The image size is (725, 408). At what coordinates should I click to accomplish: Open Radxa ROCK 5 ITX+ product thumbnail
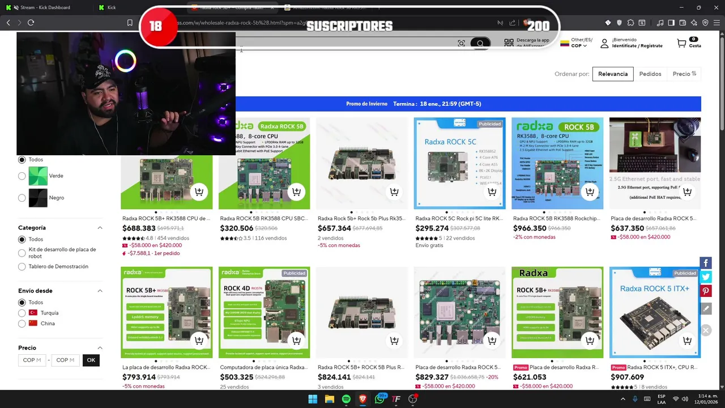click(655, 312)
